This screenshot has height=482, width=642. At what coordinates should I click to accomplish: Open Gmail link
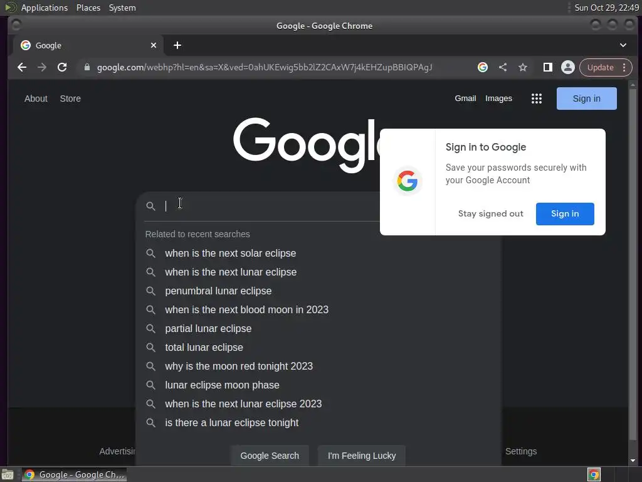click(x=465, y=99)
